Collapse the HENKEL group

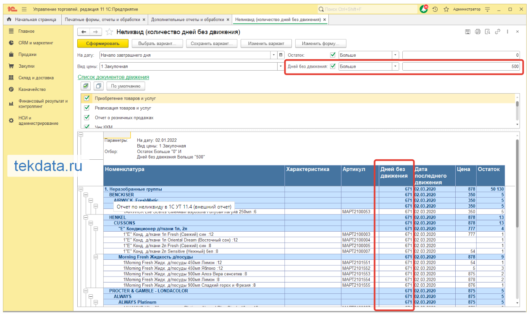tap(86, 217)
